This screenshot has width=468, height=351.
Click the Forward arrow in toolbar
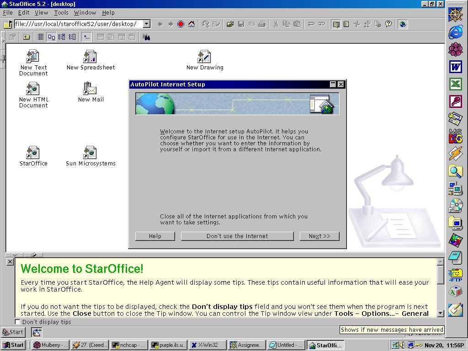click(170, 24)
